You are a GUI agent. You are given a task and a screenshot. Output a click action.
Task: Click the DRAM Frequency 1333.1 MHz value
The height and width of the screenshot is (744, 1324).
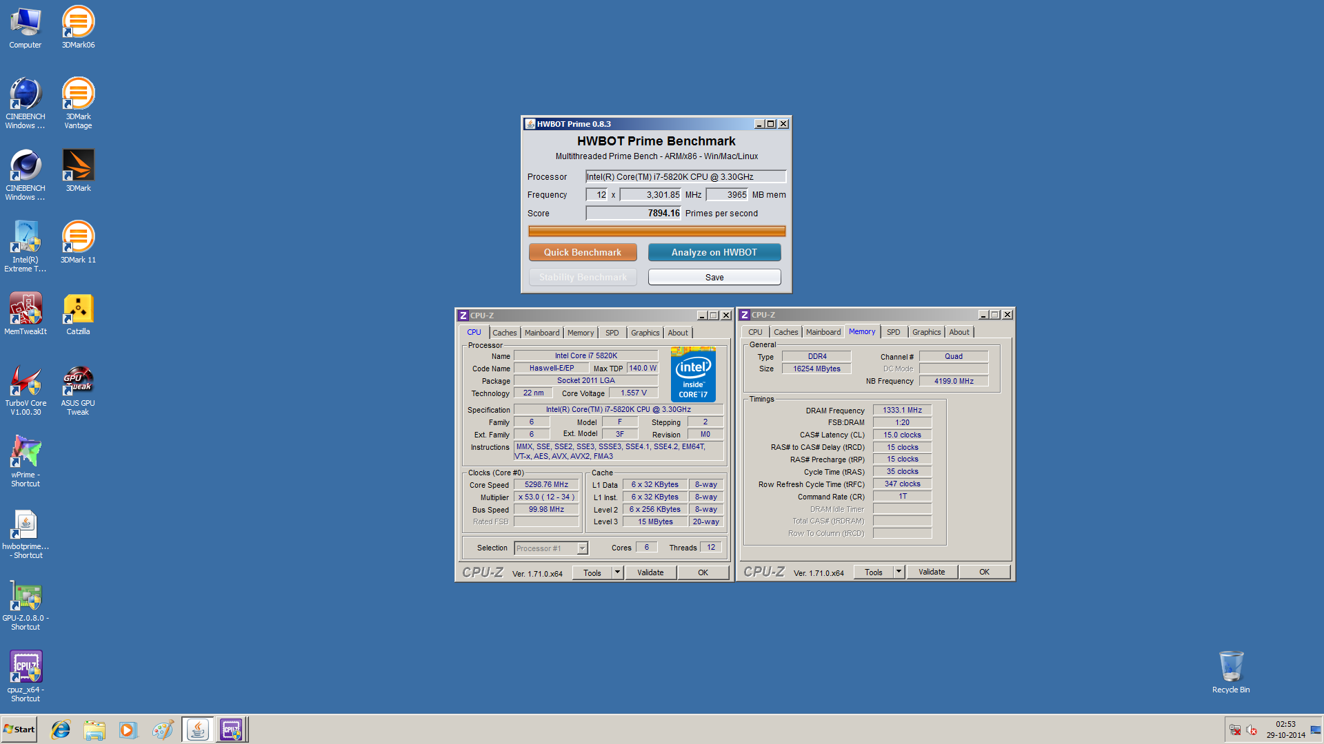[x=902, y=410]
